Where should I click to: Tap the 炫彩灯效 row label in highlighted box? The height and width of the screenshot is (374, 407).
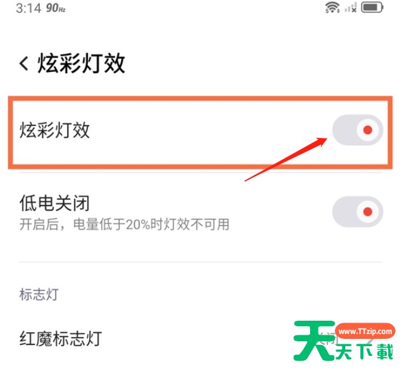coord(55,130)
